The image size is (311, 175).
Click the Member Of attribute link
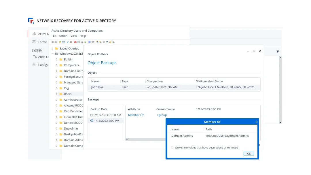pyautogui.click(x=136, y=115)
